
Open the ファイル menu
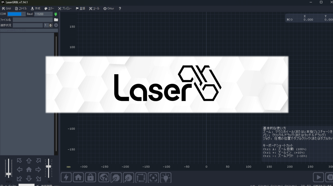(x=22, y=8)
